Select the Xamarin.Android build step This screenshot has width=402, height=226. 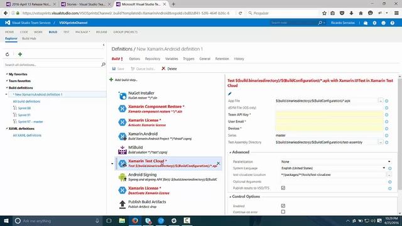(x=168, y=136)
